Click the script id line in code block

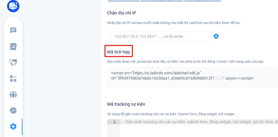(183, 78)
